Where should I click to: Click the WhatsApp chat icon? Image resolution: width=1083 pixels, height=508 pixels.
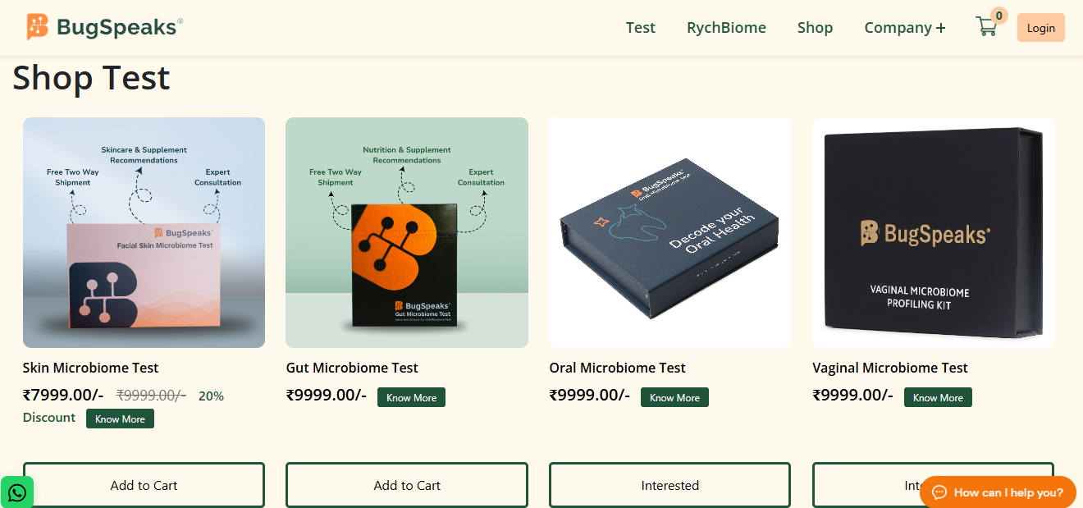tap(16, 492)
